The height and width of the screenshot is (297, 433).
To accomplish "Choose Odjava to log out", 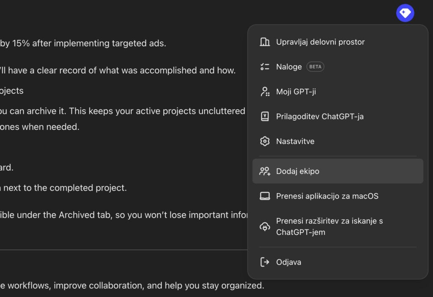I will click(338, 262).
